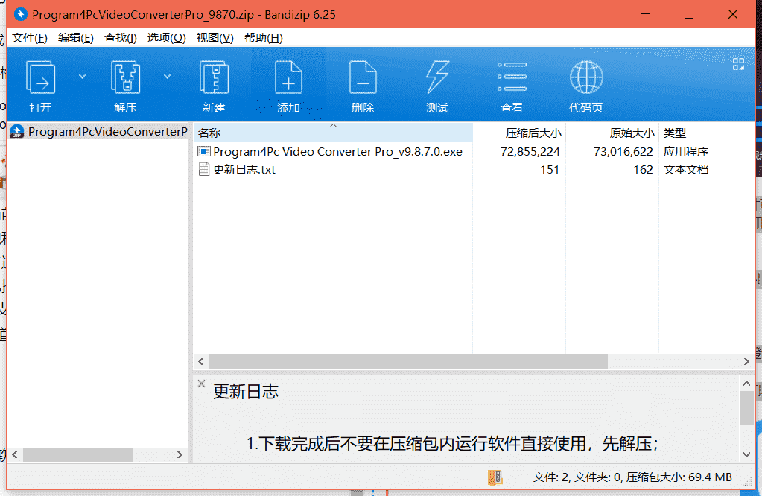Click the 删除 (Delete) toolbar icon

(x=363, y=77)
